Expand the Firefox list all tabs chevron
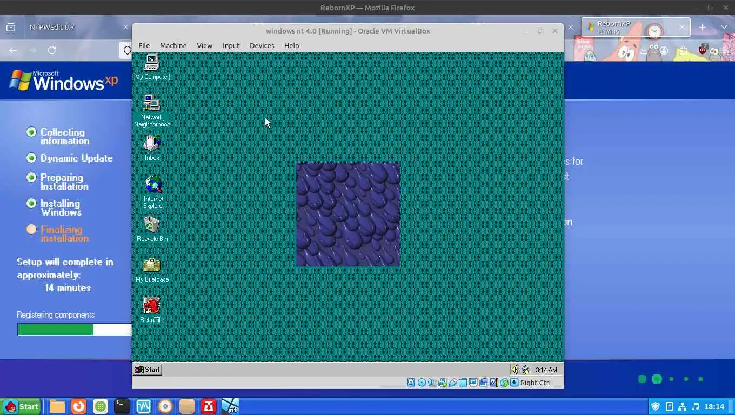 pyautogui.click(x=724, y=27)
